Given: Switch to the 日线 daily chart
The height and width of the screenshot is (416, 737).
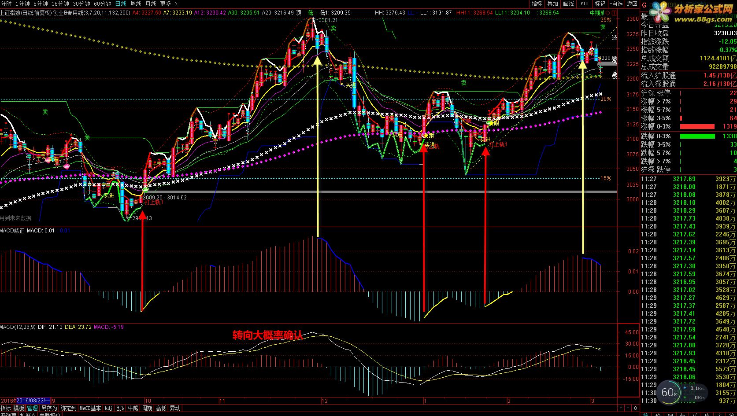Looking at the screenshot, I should [x=121, y=4].
